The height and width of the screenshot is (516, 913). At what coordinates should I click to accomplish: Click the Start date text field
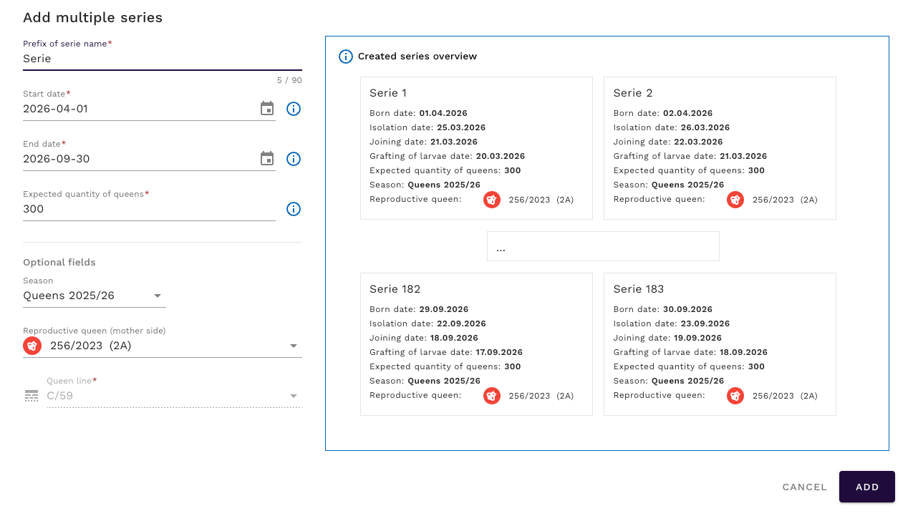tap(136, 109)
